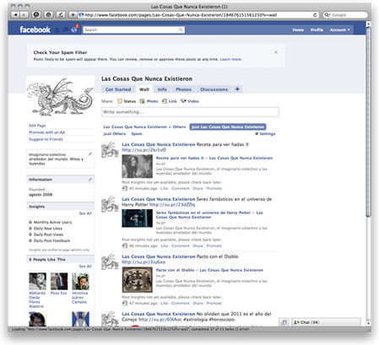Click Learn more in spam filter notice
The image size is (379, 345).
coord(230,59)
